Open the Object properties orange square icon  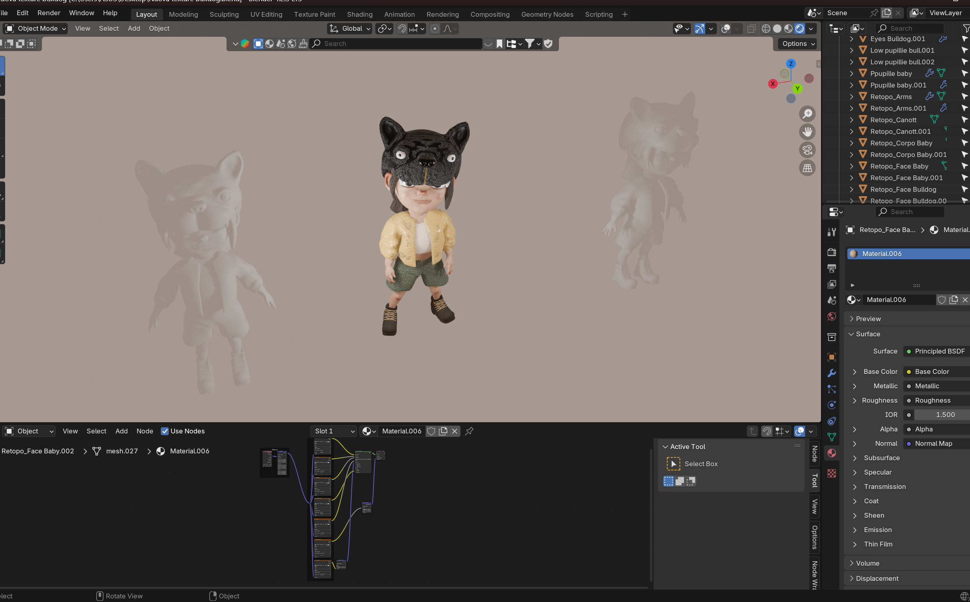click(832, 357)
